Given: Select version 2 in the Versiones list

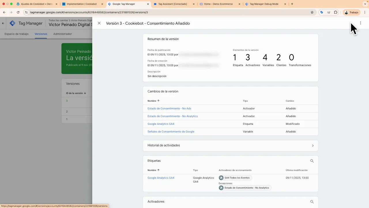Looking at the screenshot, I should coord(67,111).
